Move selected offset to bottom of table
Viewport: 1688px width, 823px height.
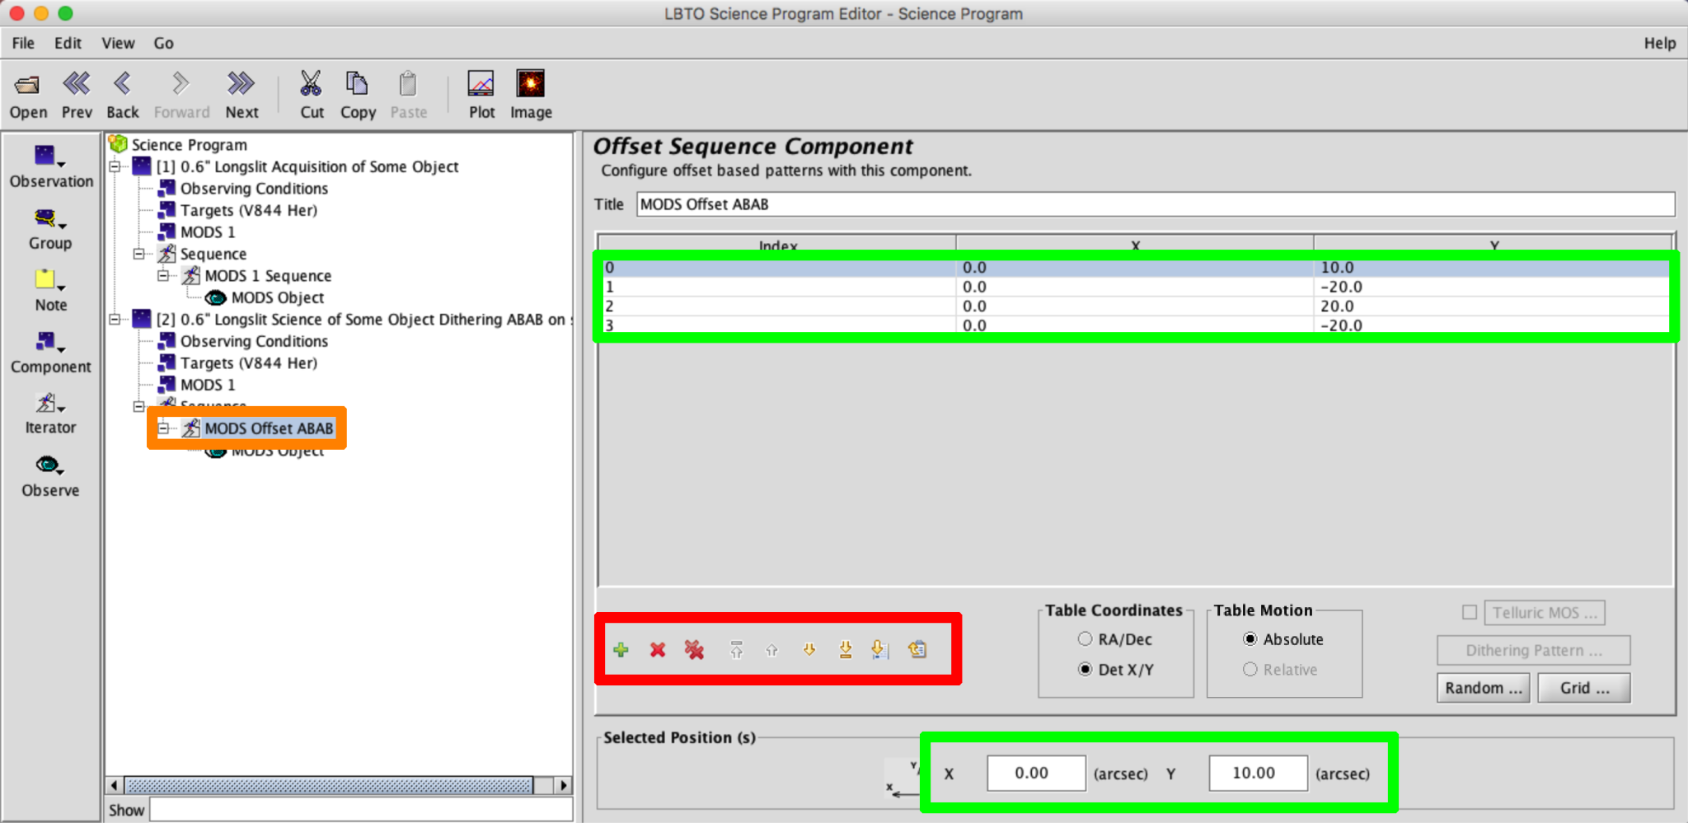[846, 650]
